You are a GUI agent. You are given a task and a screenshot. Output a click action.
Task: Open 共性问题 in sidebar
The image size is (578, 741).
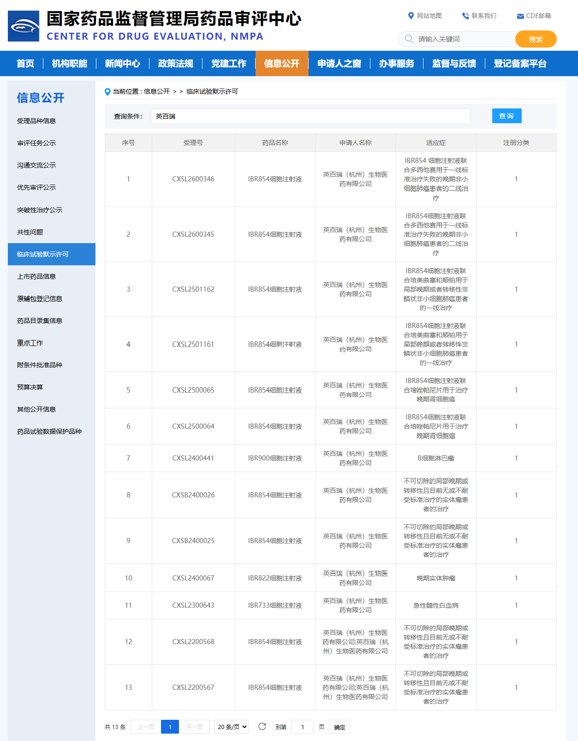click(x=30, y=232)
